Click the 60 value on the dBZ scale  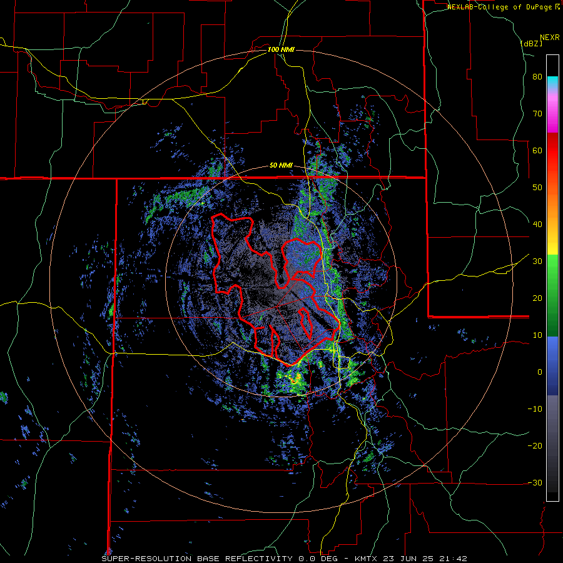coord(537,150)
